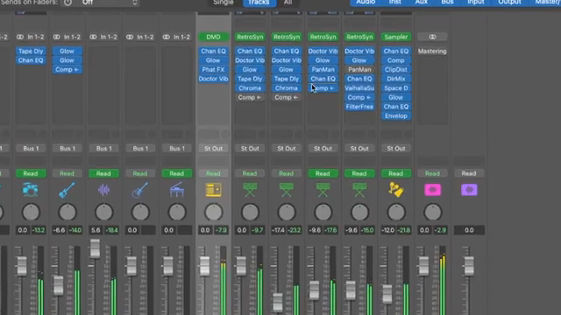Click the guitar icon on the -6.6 fader channel
Viewport: 561px width, 315px height.
tap(67, 190)
